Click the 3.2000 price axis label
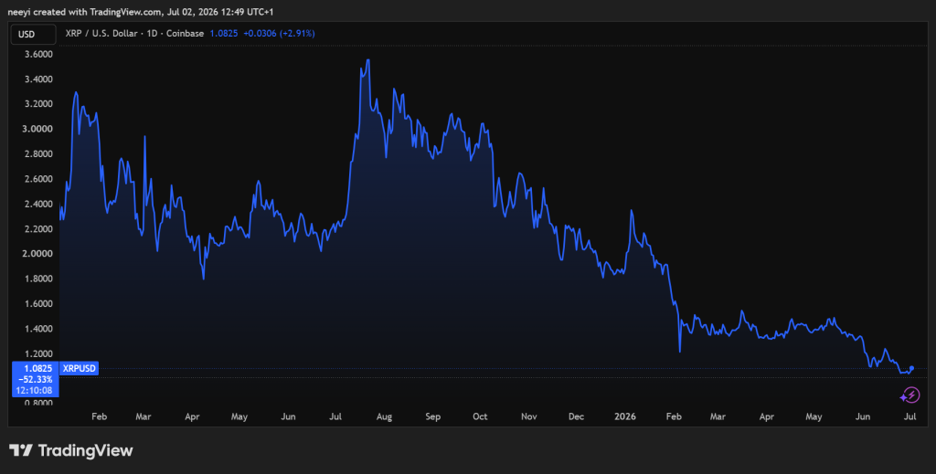Viewport: 936px width, 474px height. tap(37, 104)
